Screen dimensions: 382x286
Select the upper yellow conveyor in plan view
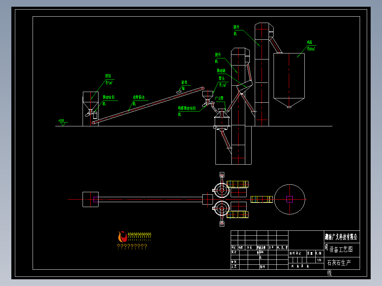pyautogui.click(x=237, y=184)
